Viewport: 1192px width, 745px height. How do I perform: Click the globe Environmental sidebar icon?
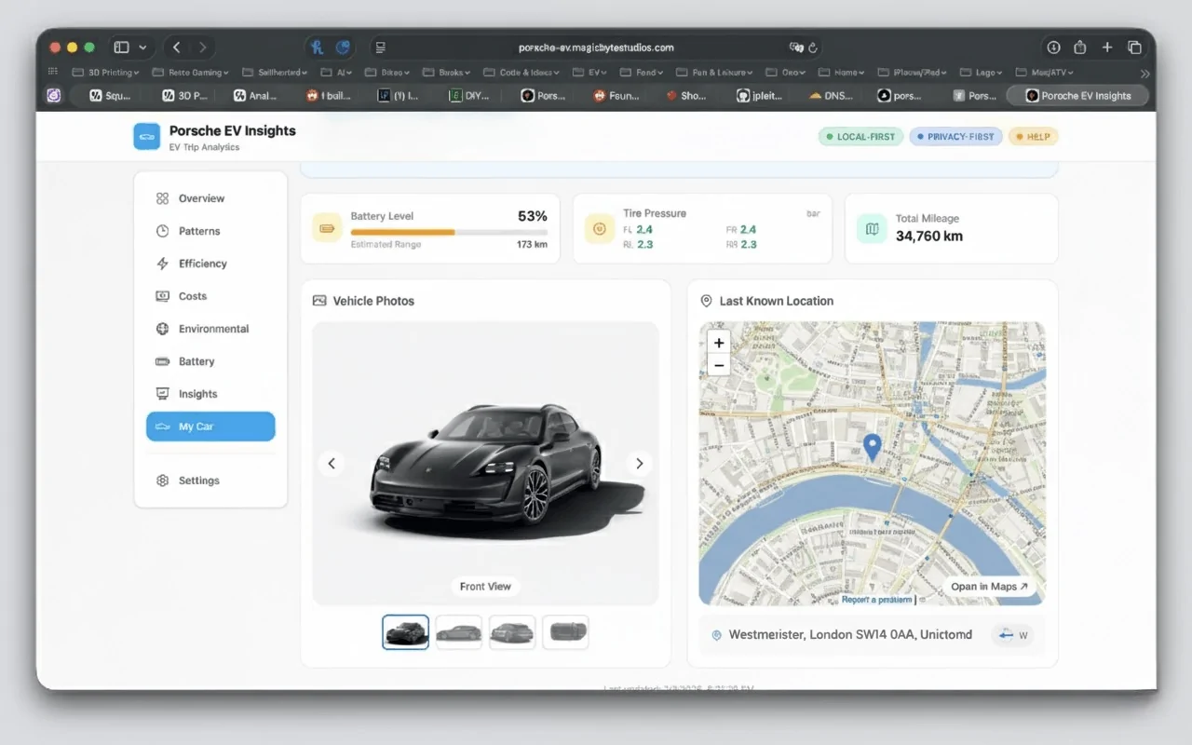pos(162,329)
